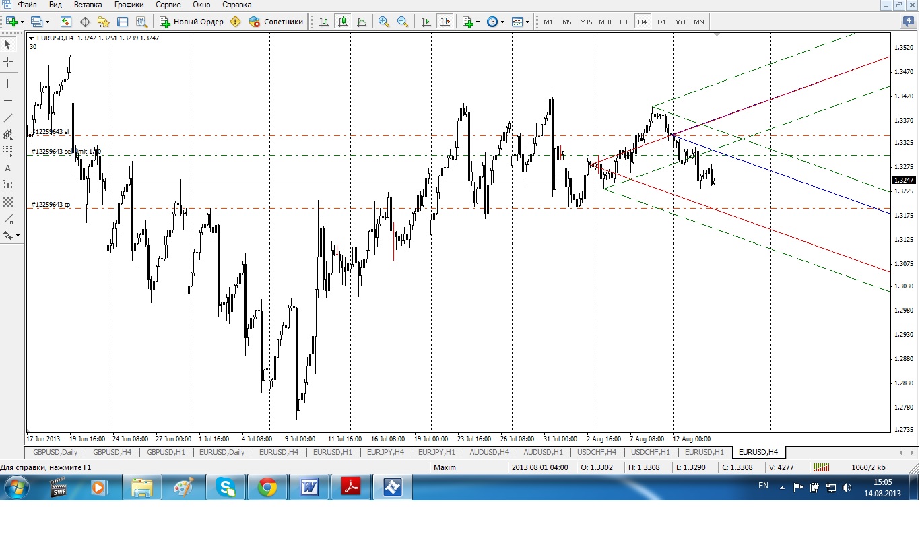Select the Cursor arrow tool

point(8,44)
